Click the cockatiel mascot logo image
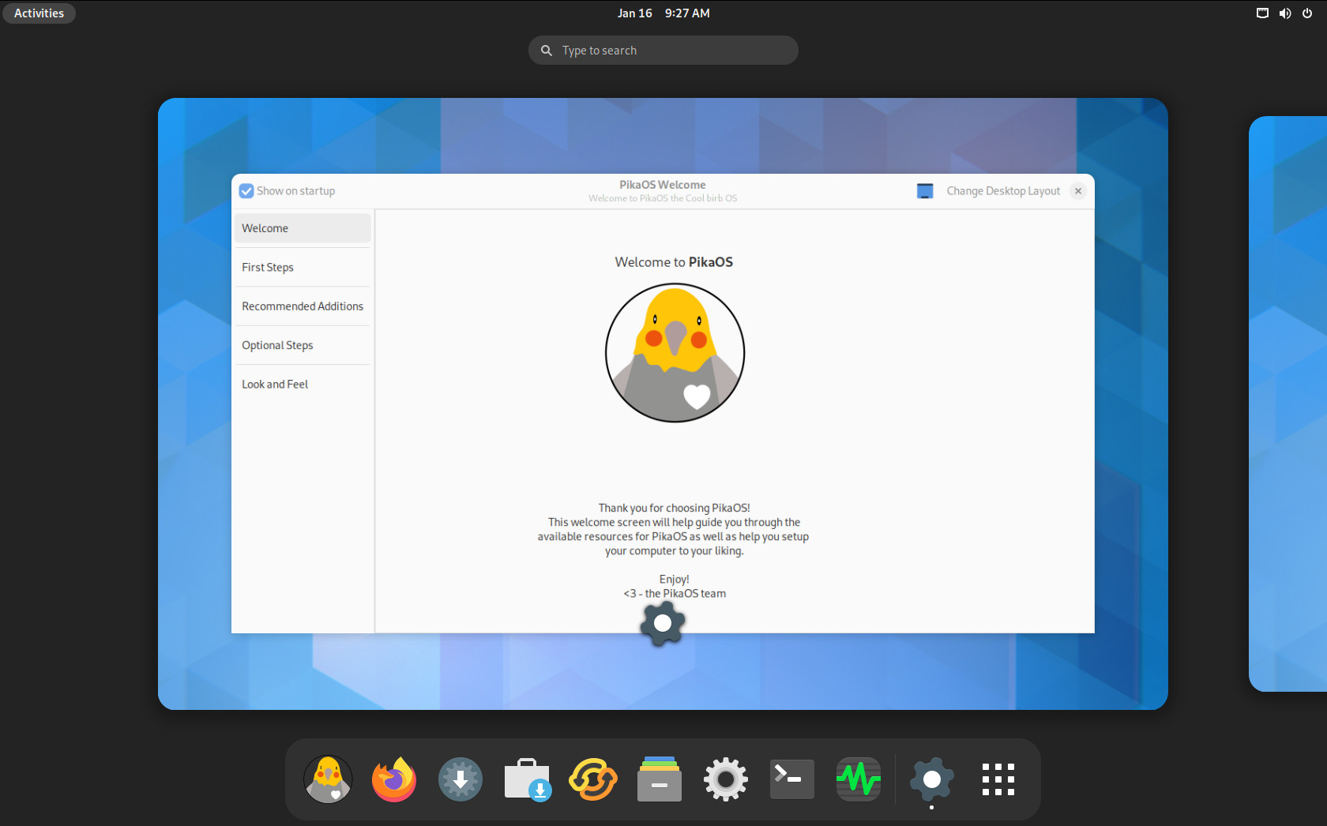Screen dimensions: 1327x826 tap(675, 352)
